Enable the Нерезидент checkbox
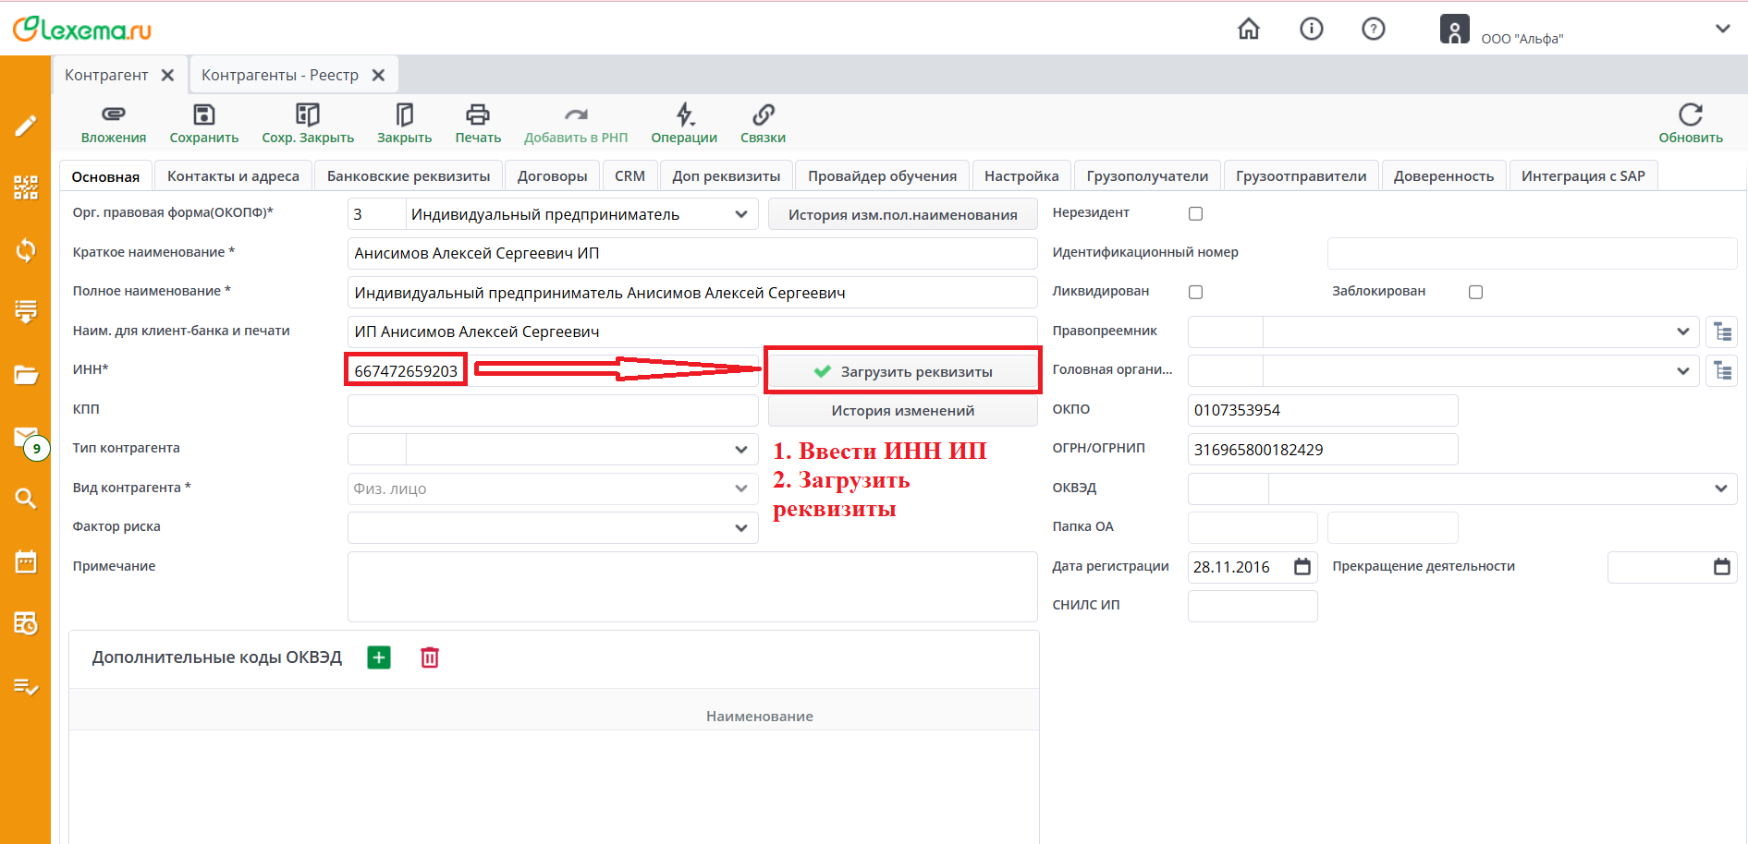This screenshot has height=844, width=1748. (1195, 214)
